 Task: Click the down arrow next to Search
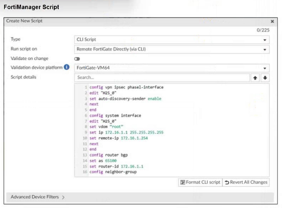[265, 78]
